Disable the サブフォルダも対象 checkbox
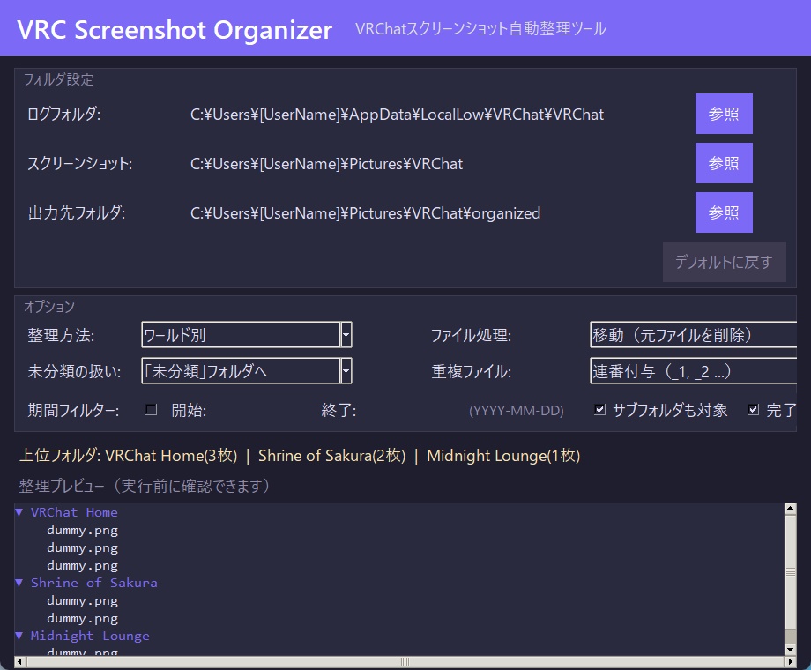Image resolution: width=811 pixels, height=670 pixels. (x=601, y=409)
